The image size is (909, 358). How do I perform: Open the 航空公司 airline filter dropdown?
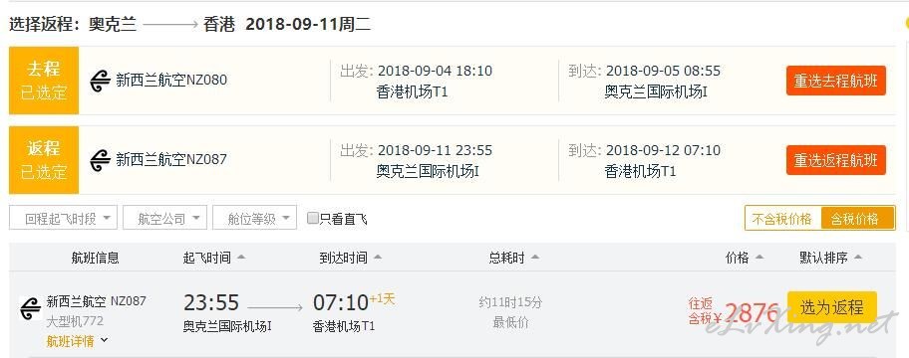pos(164,218)
